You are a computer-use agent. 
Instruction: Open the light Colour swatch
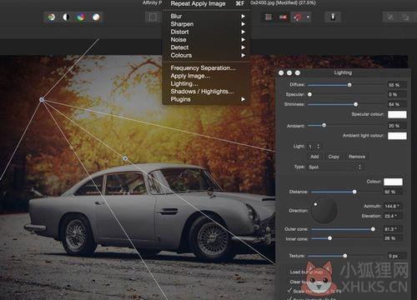[x=393, y=182]
